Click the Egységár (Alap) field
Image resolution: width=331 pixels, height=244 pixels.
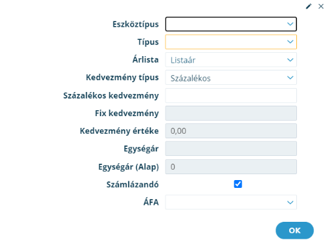coord(231,167)
